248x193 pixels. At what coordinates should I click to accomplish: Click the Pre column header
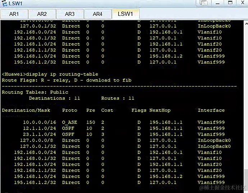(91, 110)
